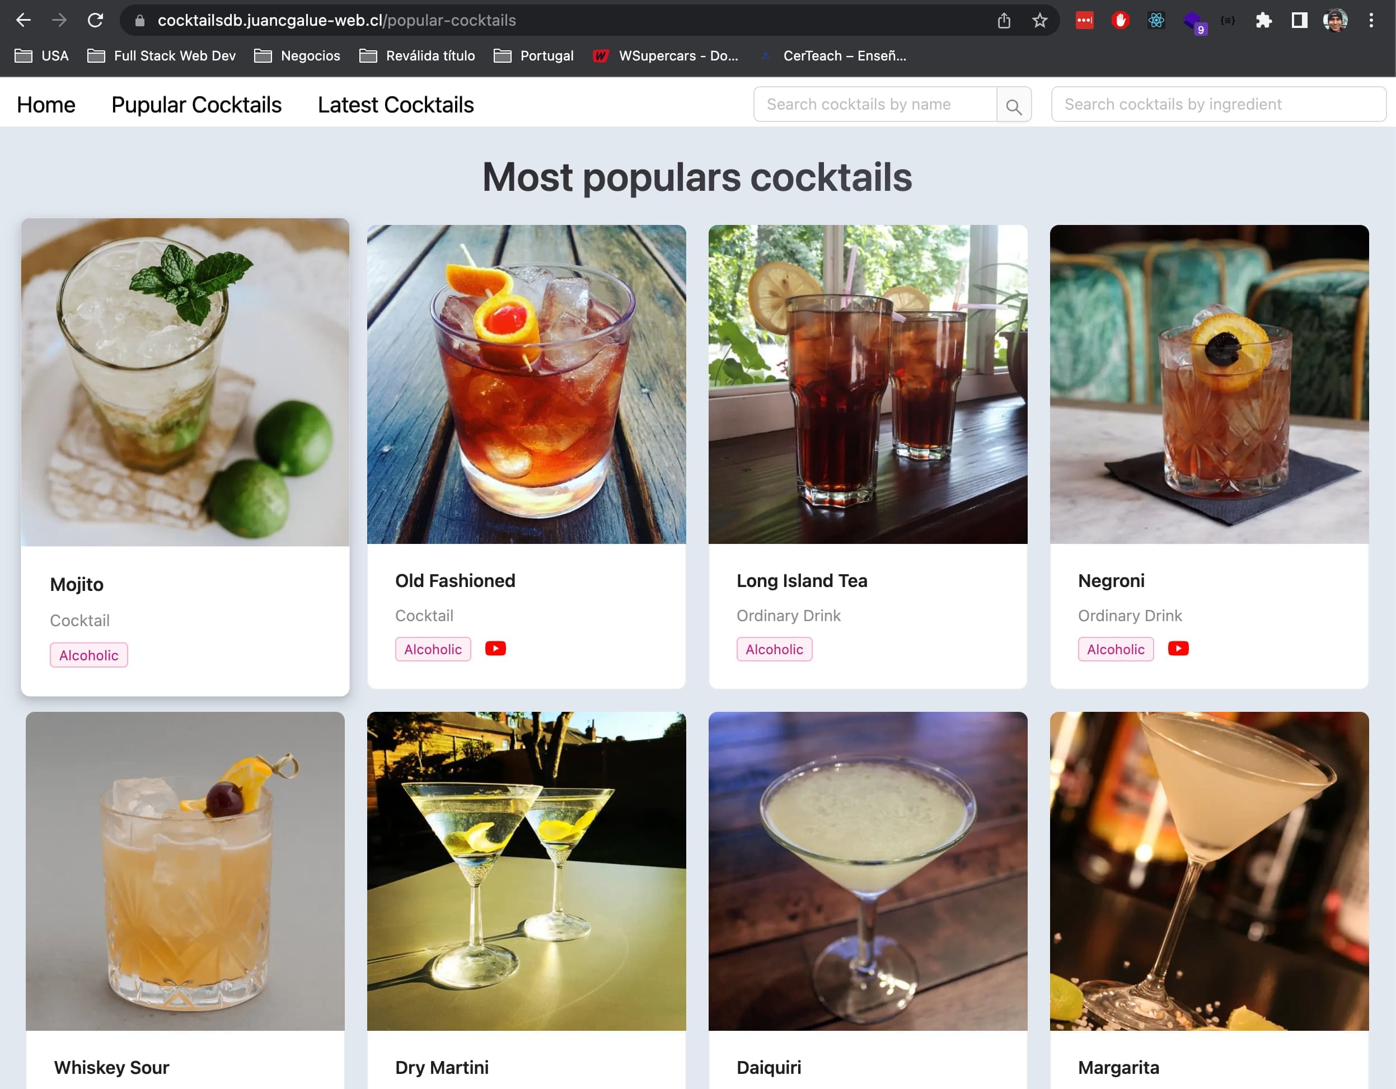Open the Dry Martini photo
Viewport: 1396px width, 1089px height.
click(x=526, y=871)
